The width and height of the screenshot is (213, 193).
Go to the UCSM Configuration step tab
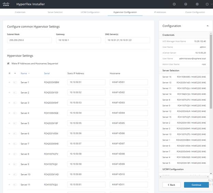pyautogui.click(x=90, y=12)
